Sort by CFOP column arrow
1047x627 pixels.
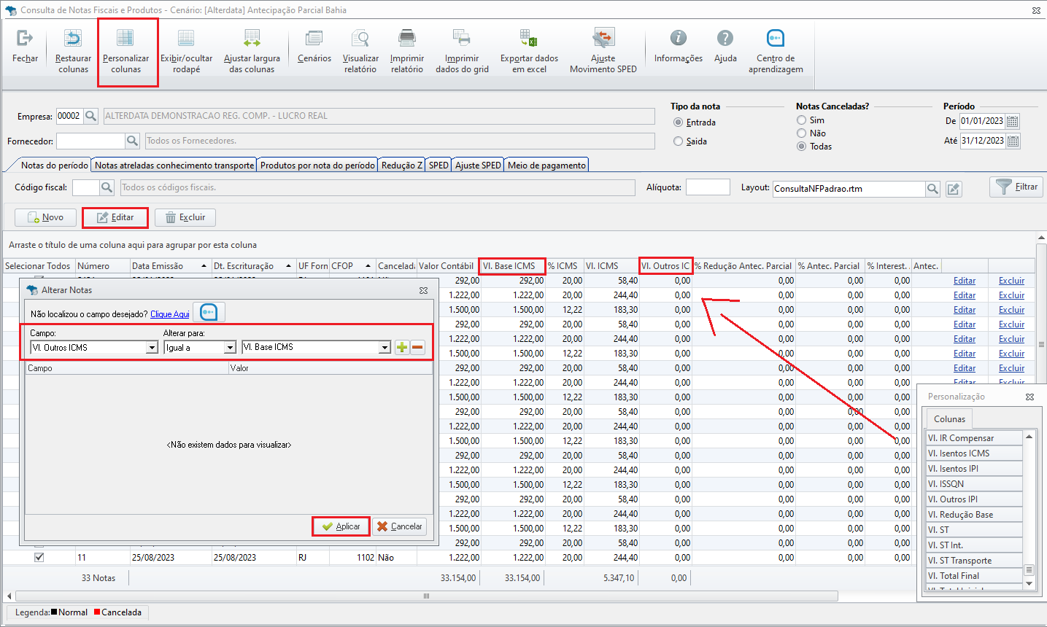tap(368, 266)
